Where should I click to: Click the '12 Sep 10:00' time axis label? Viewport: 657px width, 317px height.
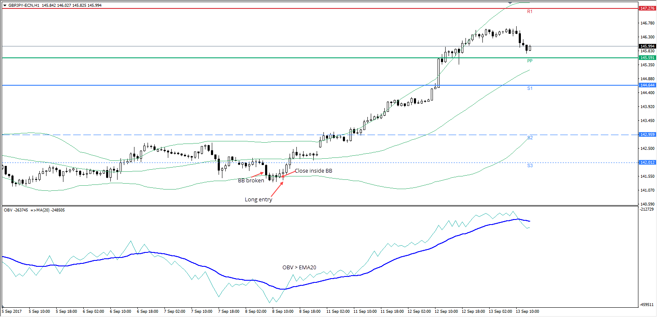click(x=446, y=312)
